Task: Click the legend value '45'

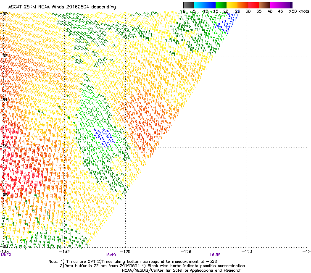Action: point(280,11)
